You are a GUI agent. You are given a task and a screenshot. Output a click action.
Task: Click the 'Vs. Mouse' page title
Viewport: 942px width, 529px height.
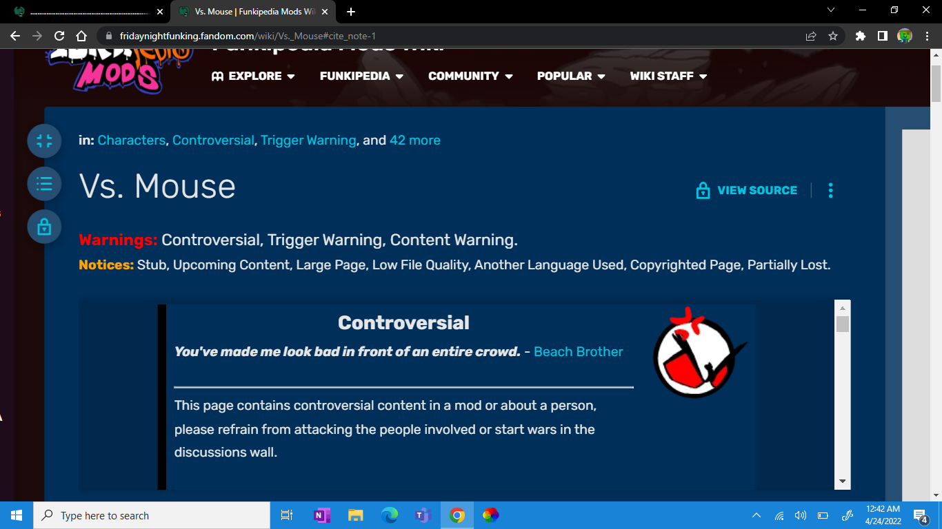click(157, 186)
